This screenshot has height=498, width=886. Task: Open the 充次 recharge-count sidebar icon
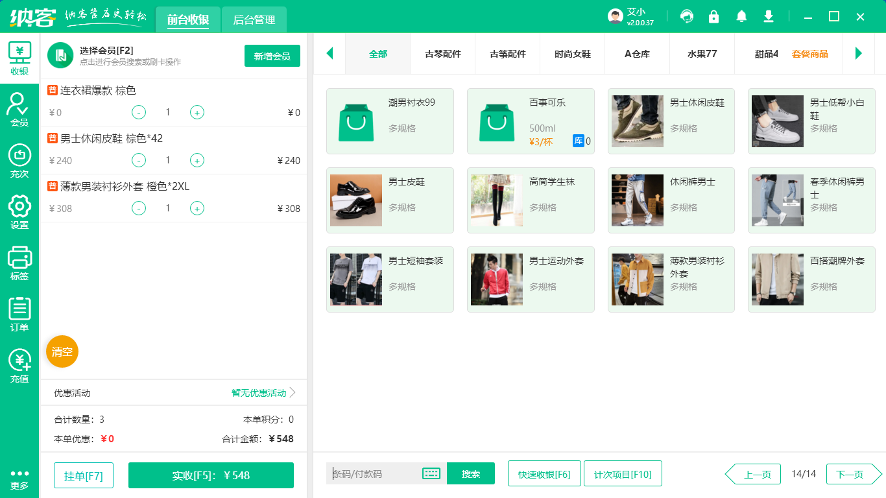[x=19, y=161]
